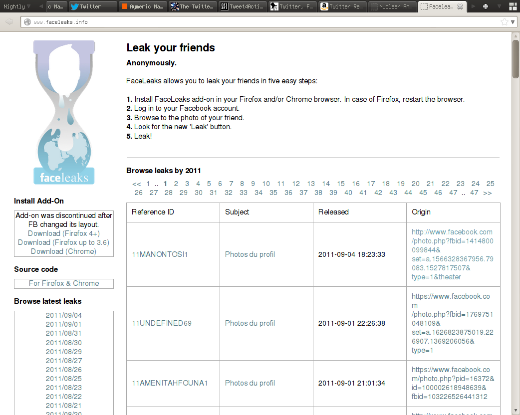Open the For Firefox & Chrome source link
The image size is (520, 415).
[64, 283]
